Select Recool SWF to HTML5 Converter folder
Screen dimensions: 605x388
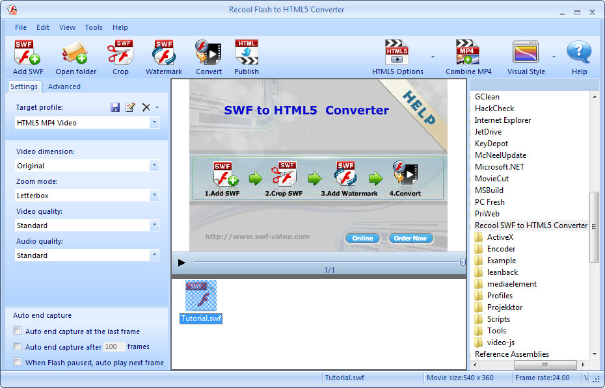(x=531, y=226)
